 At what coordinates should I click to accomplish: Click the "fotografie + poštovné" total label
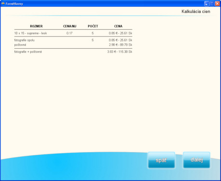28,52
